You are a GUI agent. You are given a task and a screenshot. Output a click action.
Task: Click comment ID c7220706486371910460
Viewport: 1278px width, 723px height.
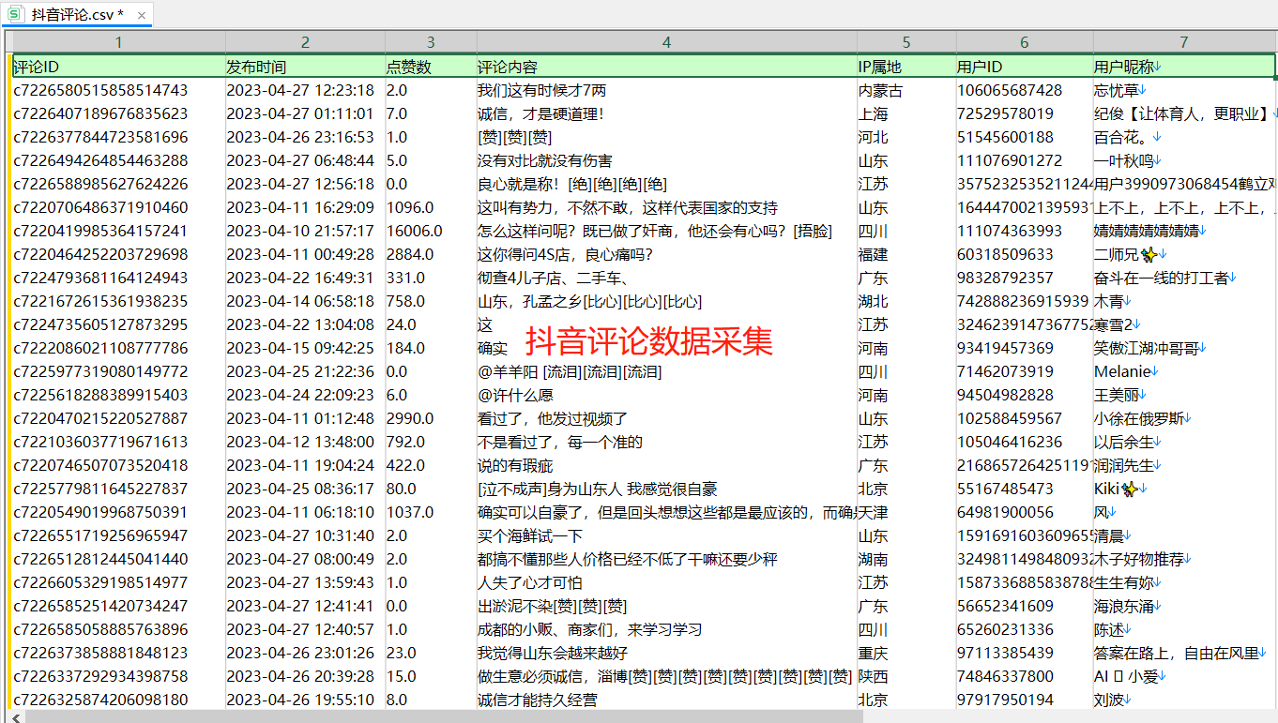tap(100, 207)
